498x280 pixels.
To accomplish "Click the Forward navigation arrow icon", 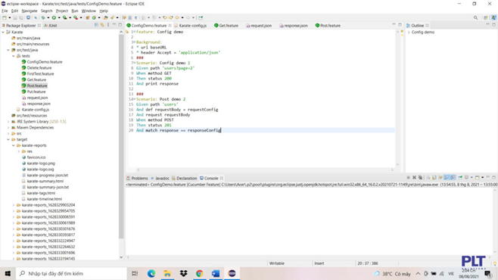I will (188, 17).
